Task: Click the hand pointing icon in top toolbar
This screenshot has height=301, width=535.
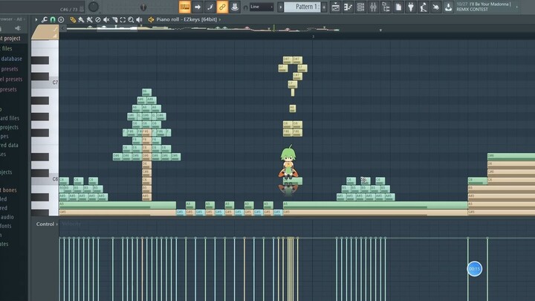Action: click(x=435, y=7)
